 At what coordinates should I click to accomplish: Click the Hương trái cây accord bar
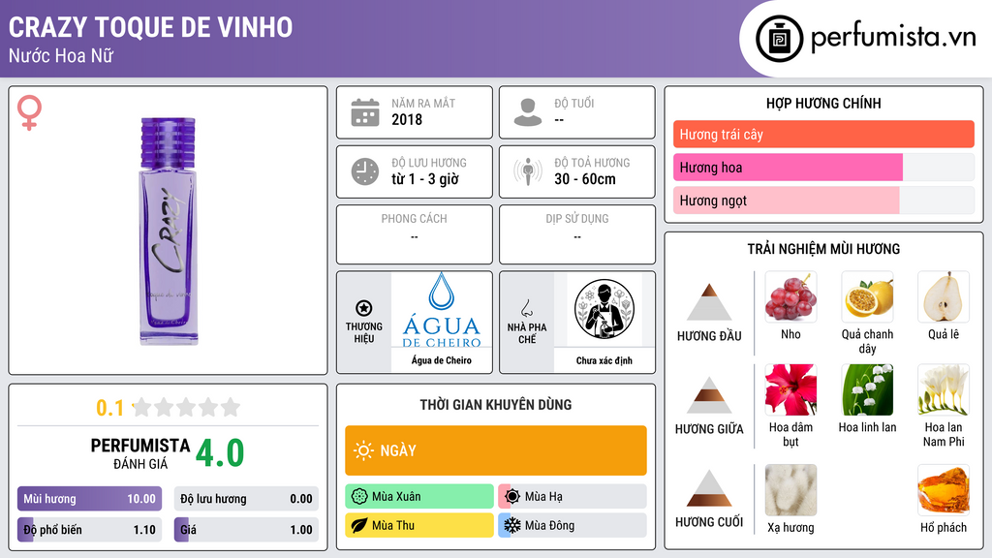click(823, 134)
